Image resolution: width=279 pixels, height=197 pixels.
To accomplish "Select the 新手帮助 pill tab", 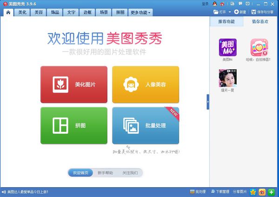I will 106,173.
